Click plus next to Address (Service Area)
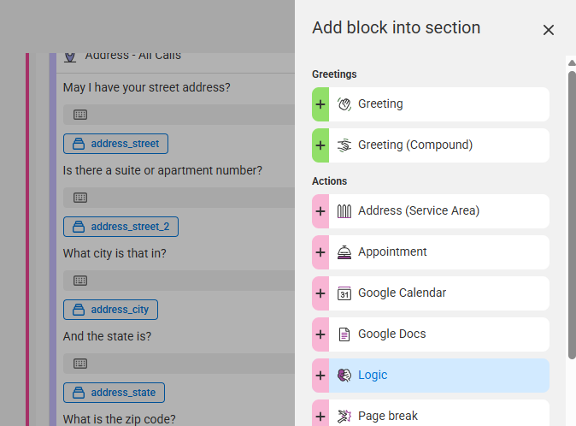576x426 pixels. click(320, 211)
